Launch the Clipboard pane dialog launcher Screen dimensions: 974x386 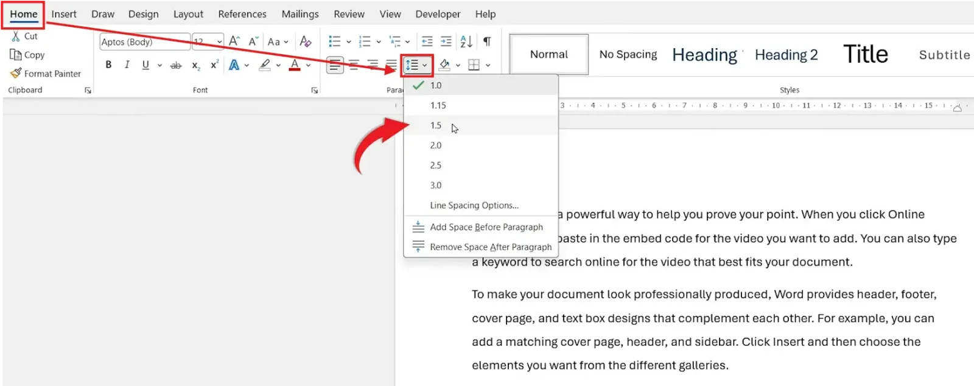(x=88, y=90)
